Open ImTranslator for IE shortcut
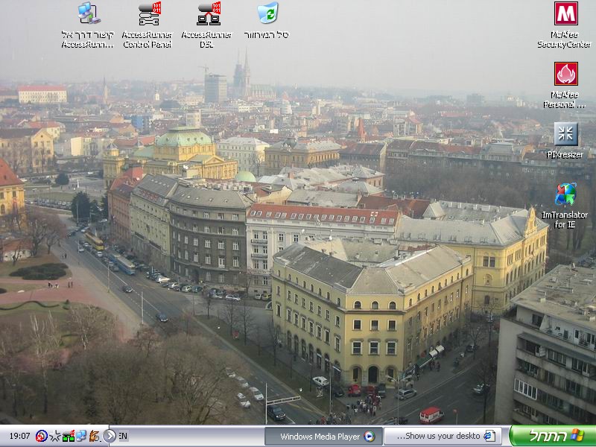 565,196
